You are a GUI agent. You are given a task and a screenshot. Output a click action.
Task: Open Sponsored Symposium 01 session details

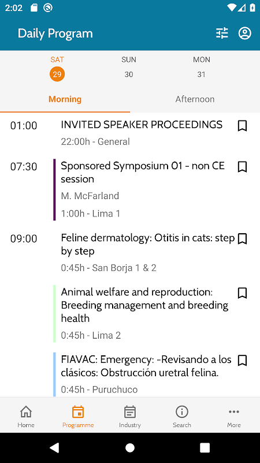point(143,172)
